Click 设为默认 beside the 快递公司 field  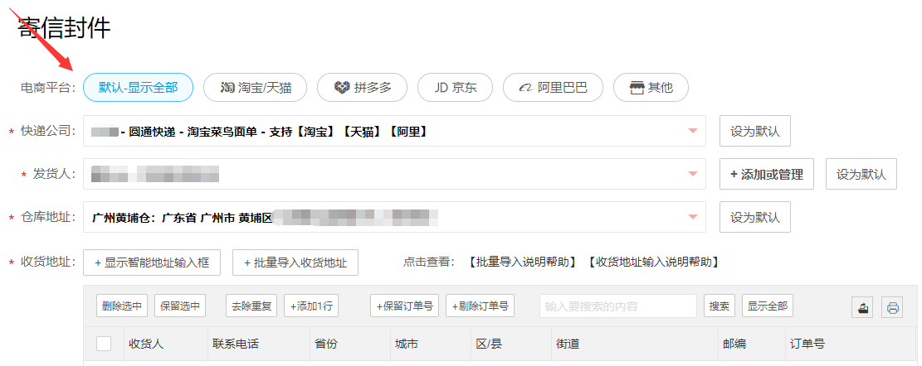pyautogui.click(x=755, y=132)
